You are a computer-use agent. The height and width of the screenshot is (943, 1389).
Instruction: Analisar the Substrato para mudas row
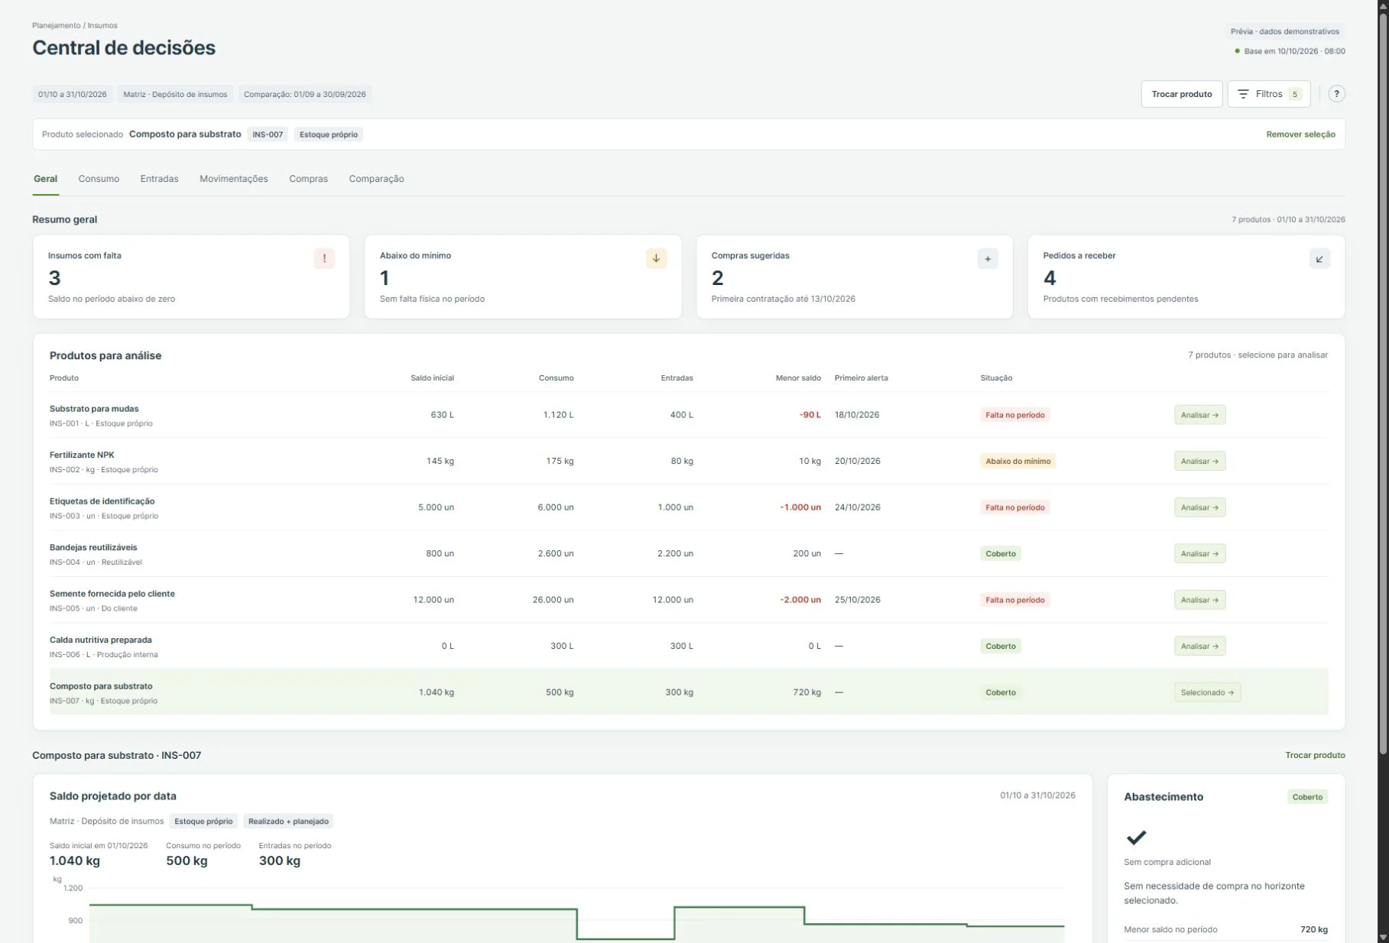pyautogui.click(x=1199, y=415)
